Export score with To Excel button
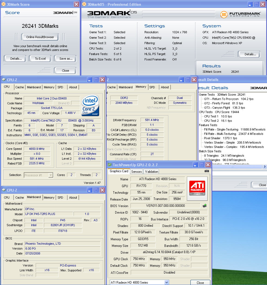267x285 pixels. pyautogui.click(x=40, y=59)
